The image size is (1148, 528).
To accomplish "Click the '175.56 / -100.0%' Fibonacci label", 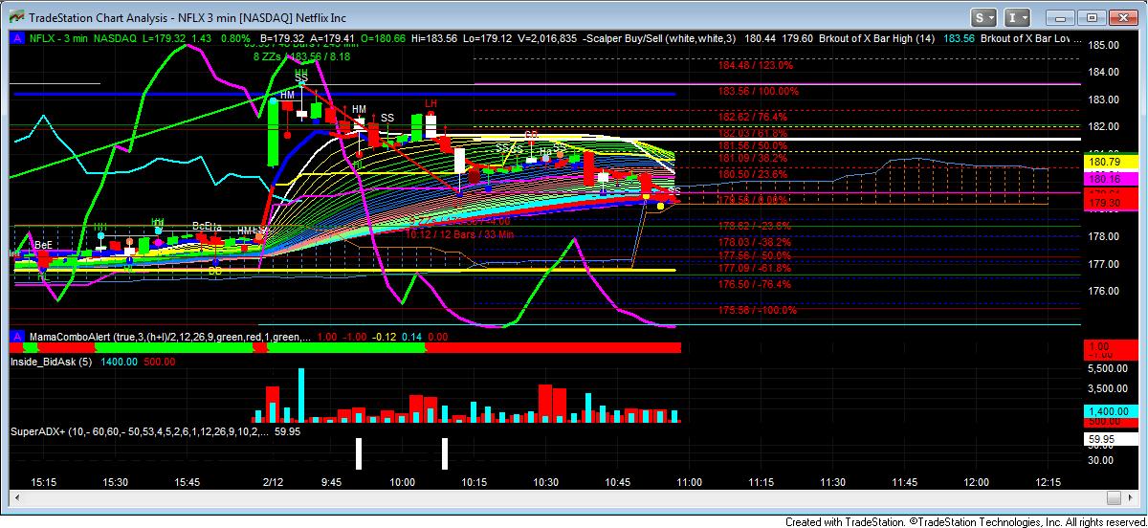I will [x=757, y=310].
